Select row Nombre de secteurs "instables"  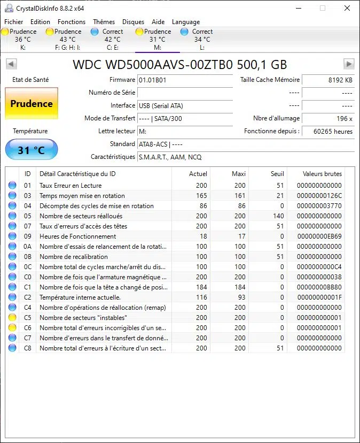tap(175, 318)
